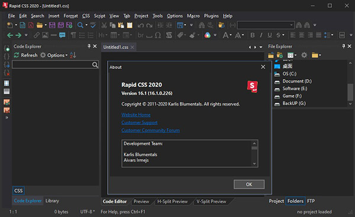Insert a br line break icon
355x217 pixels.
point(141,35)
